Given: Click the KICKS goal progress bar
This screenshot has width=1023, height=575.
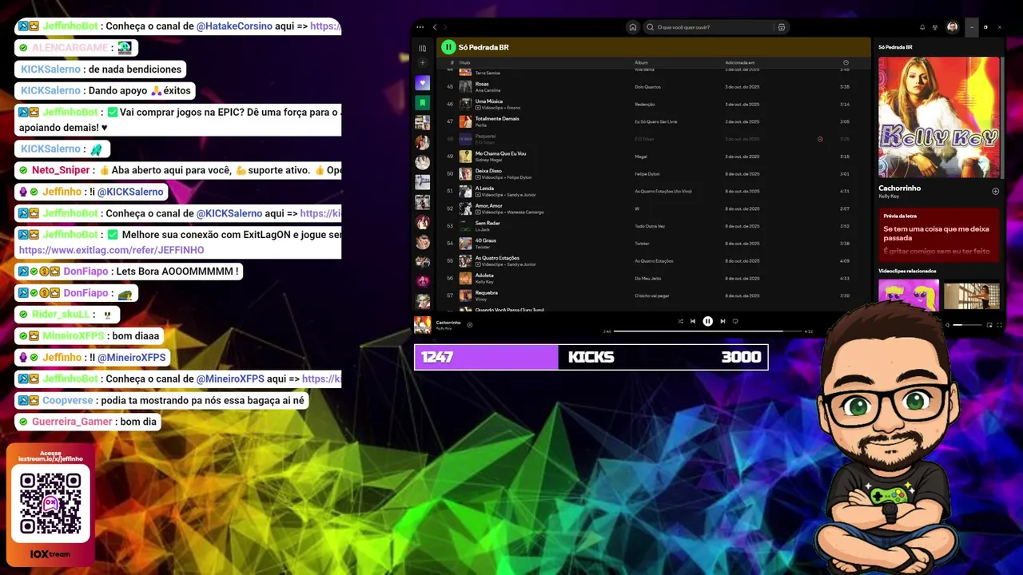Looking at the screenshot, I should (x=591, y=357).
